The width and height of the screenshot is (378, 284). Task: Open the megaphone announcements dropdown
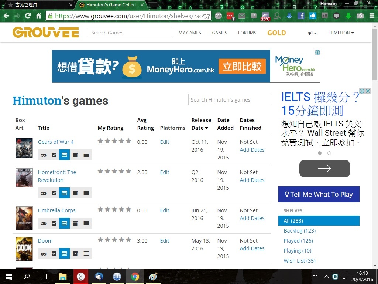tap(312, 33)
